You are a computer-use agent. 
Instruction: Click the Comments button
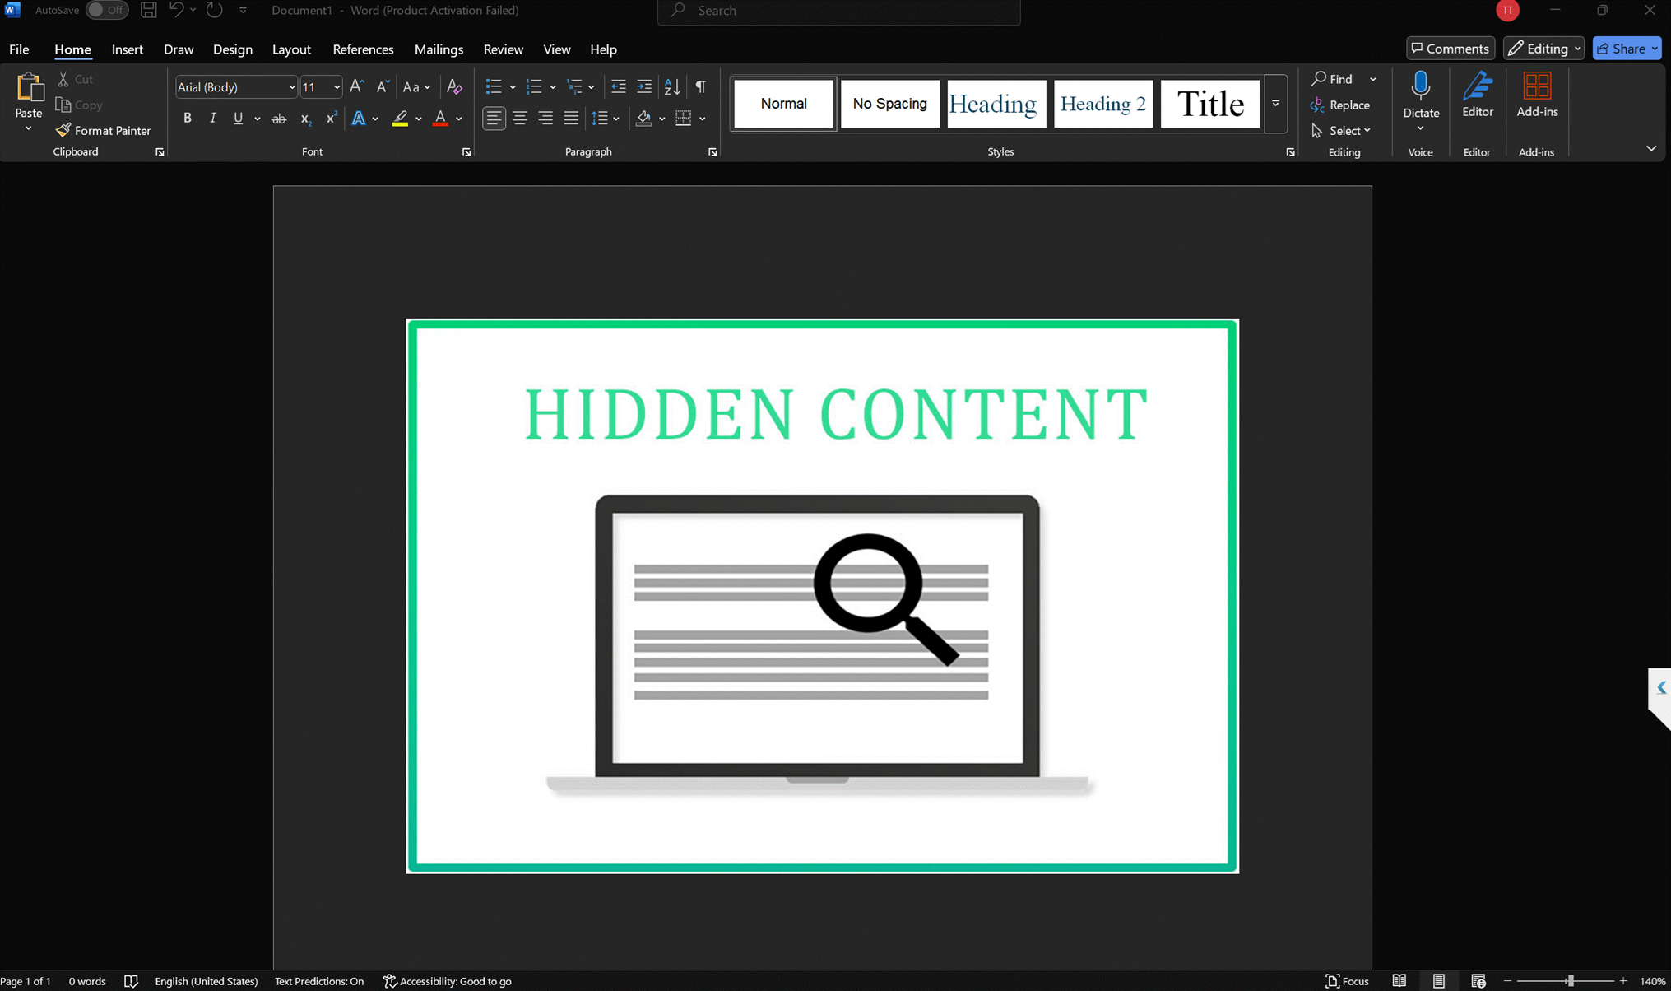[x=1450, y=49]
